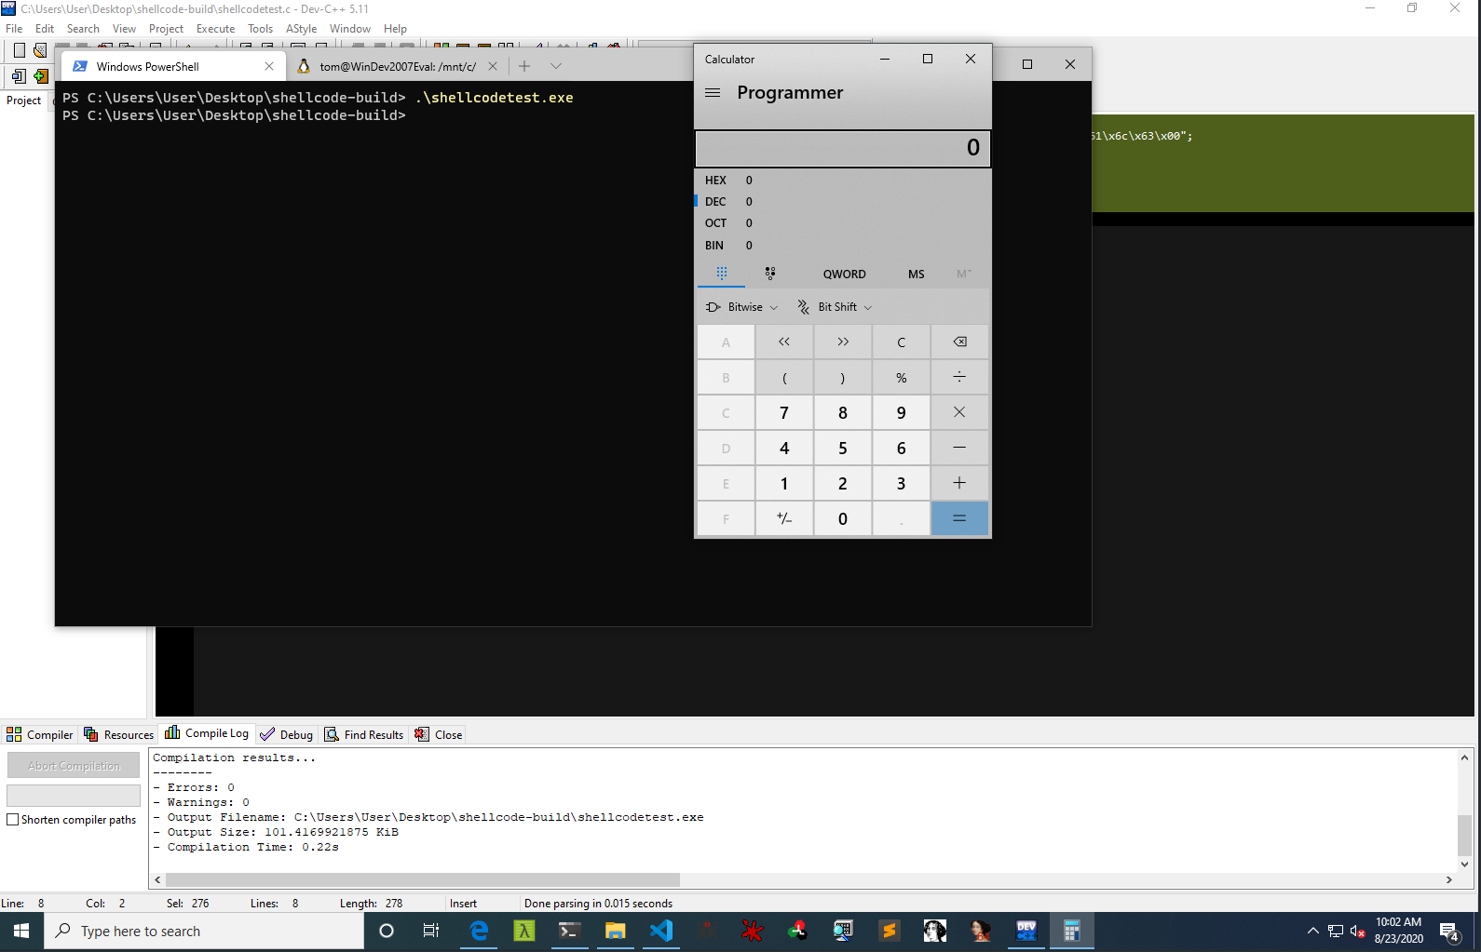Switch to the bit toggling keypad in Calculator
The height and width of the screenshot is (952, 1481).
click(x=770, y=274)
